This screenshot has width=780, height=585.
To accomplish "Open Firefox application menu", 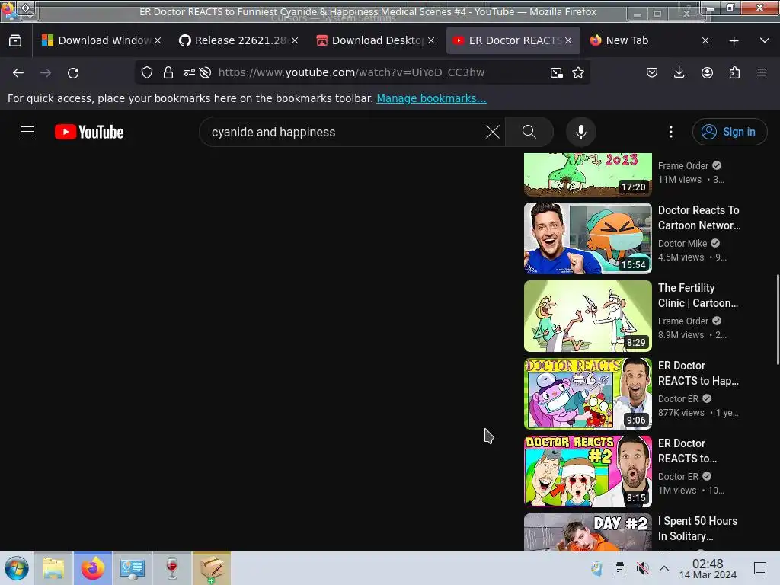I will (762, 72).
